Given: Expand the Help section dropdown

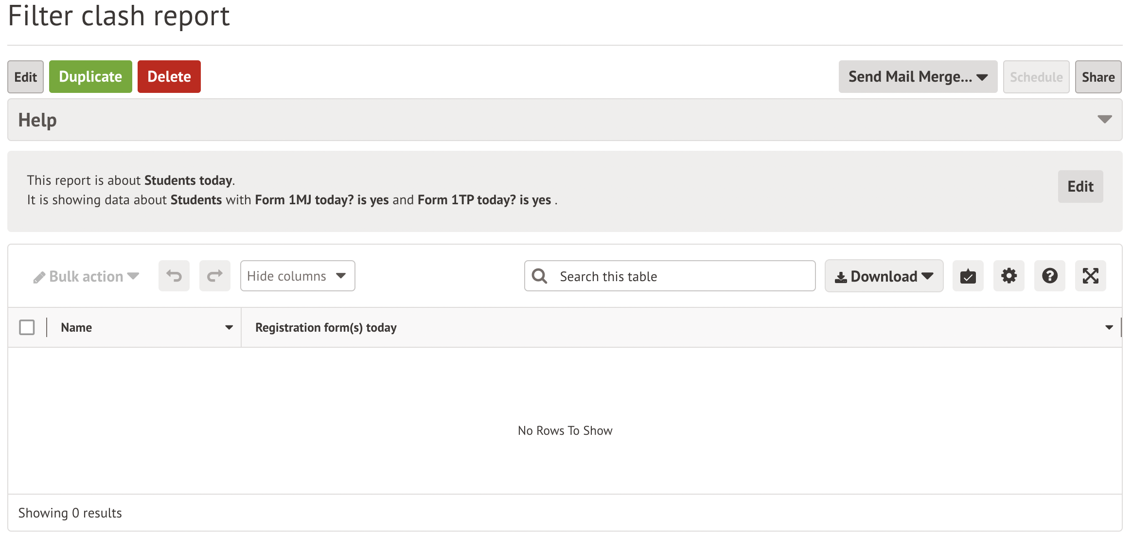Looking at the screenshot, I should pyautogui.click(x=1105, y=120).
